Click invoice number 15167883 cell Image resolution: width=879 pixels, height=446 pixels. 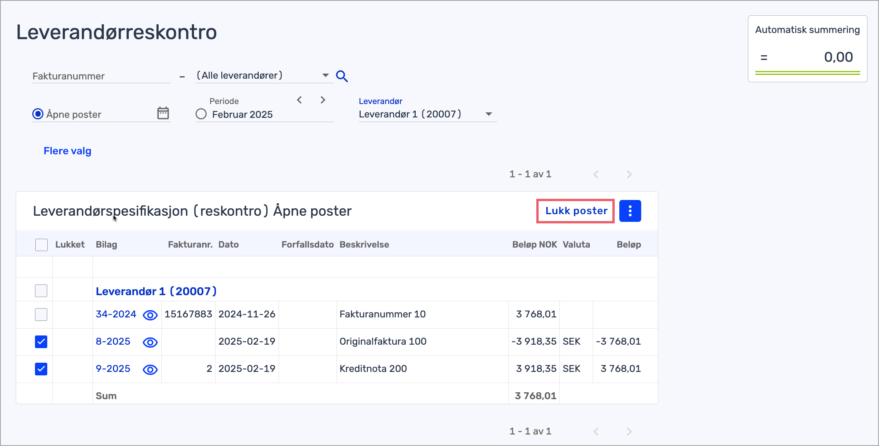pos(188,314)
